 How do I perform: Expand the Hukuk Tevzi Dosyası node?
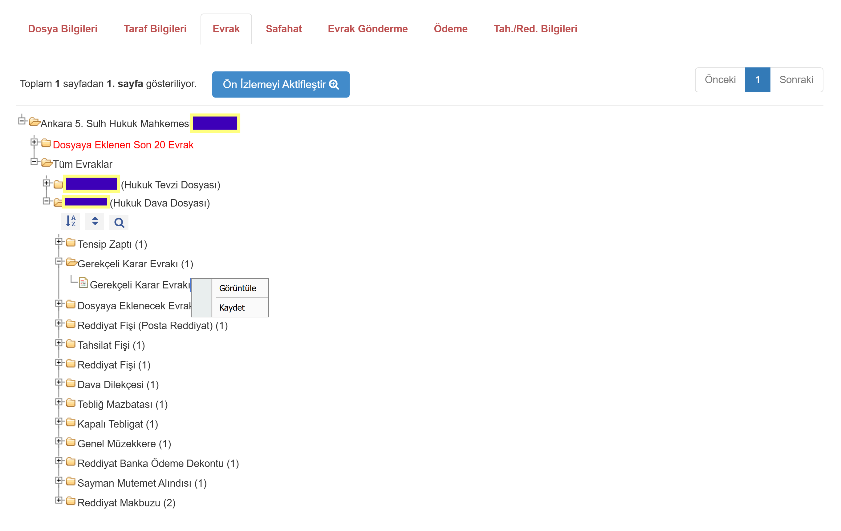[x=47, y=183]
